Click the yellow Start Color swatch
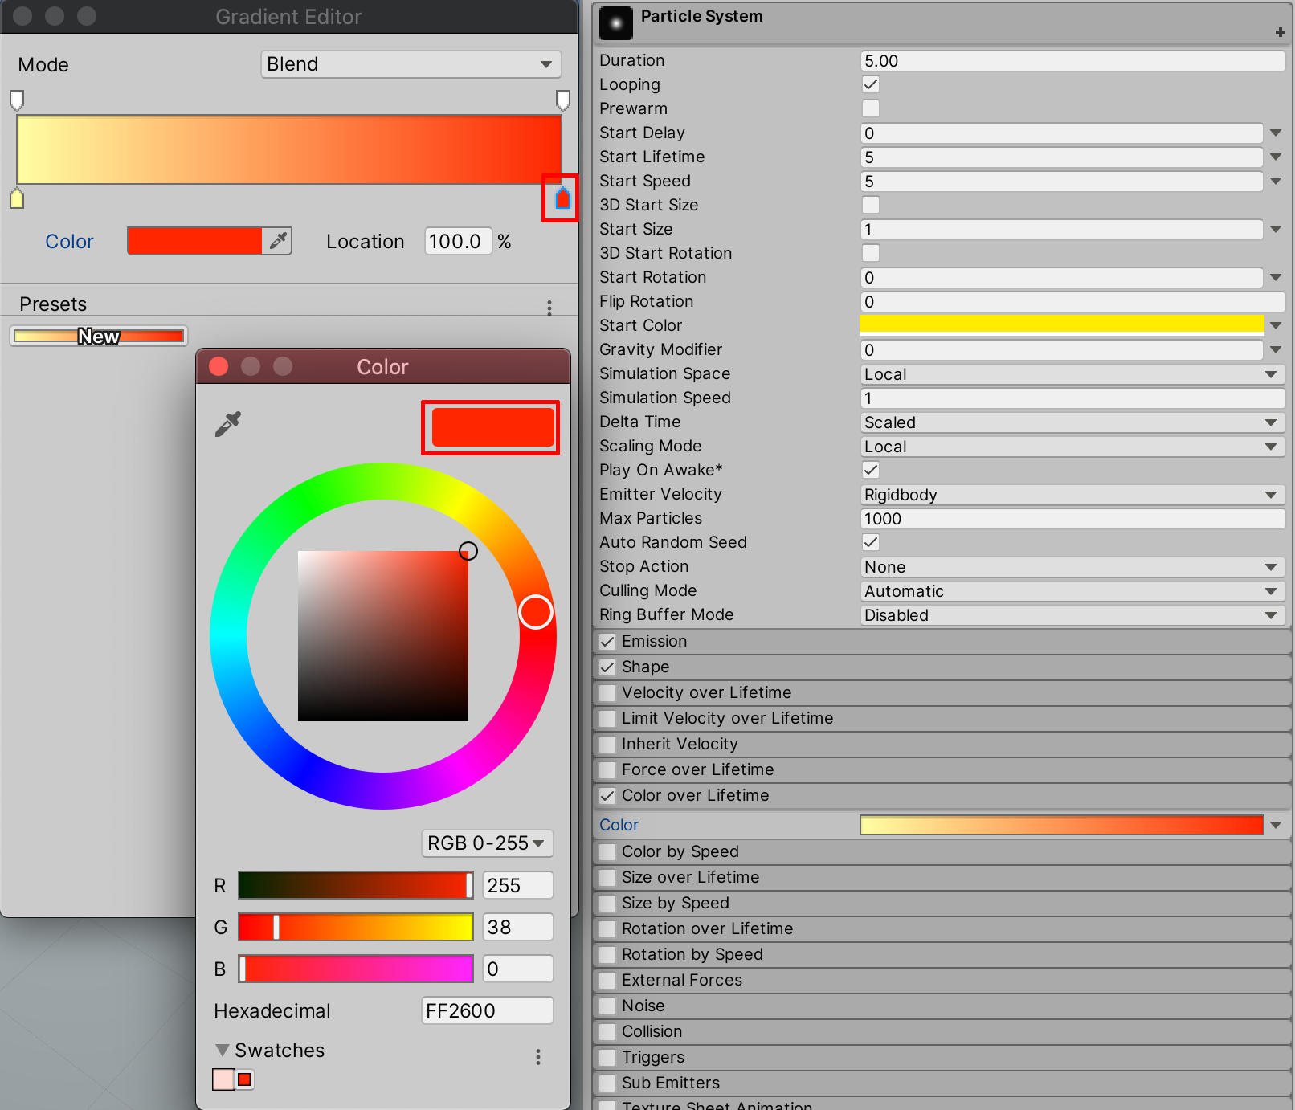The height and width of the screenshot is (1110, 1295). tap(1061, 325)
